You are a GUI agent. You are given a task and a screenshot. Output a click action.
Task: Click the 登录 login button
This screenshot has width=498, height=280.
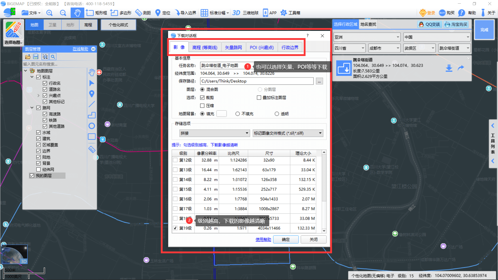pos(427,13)
